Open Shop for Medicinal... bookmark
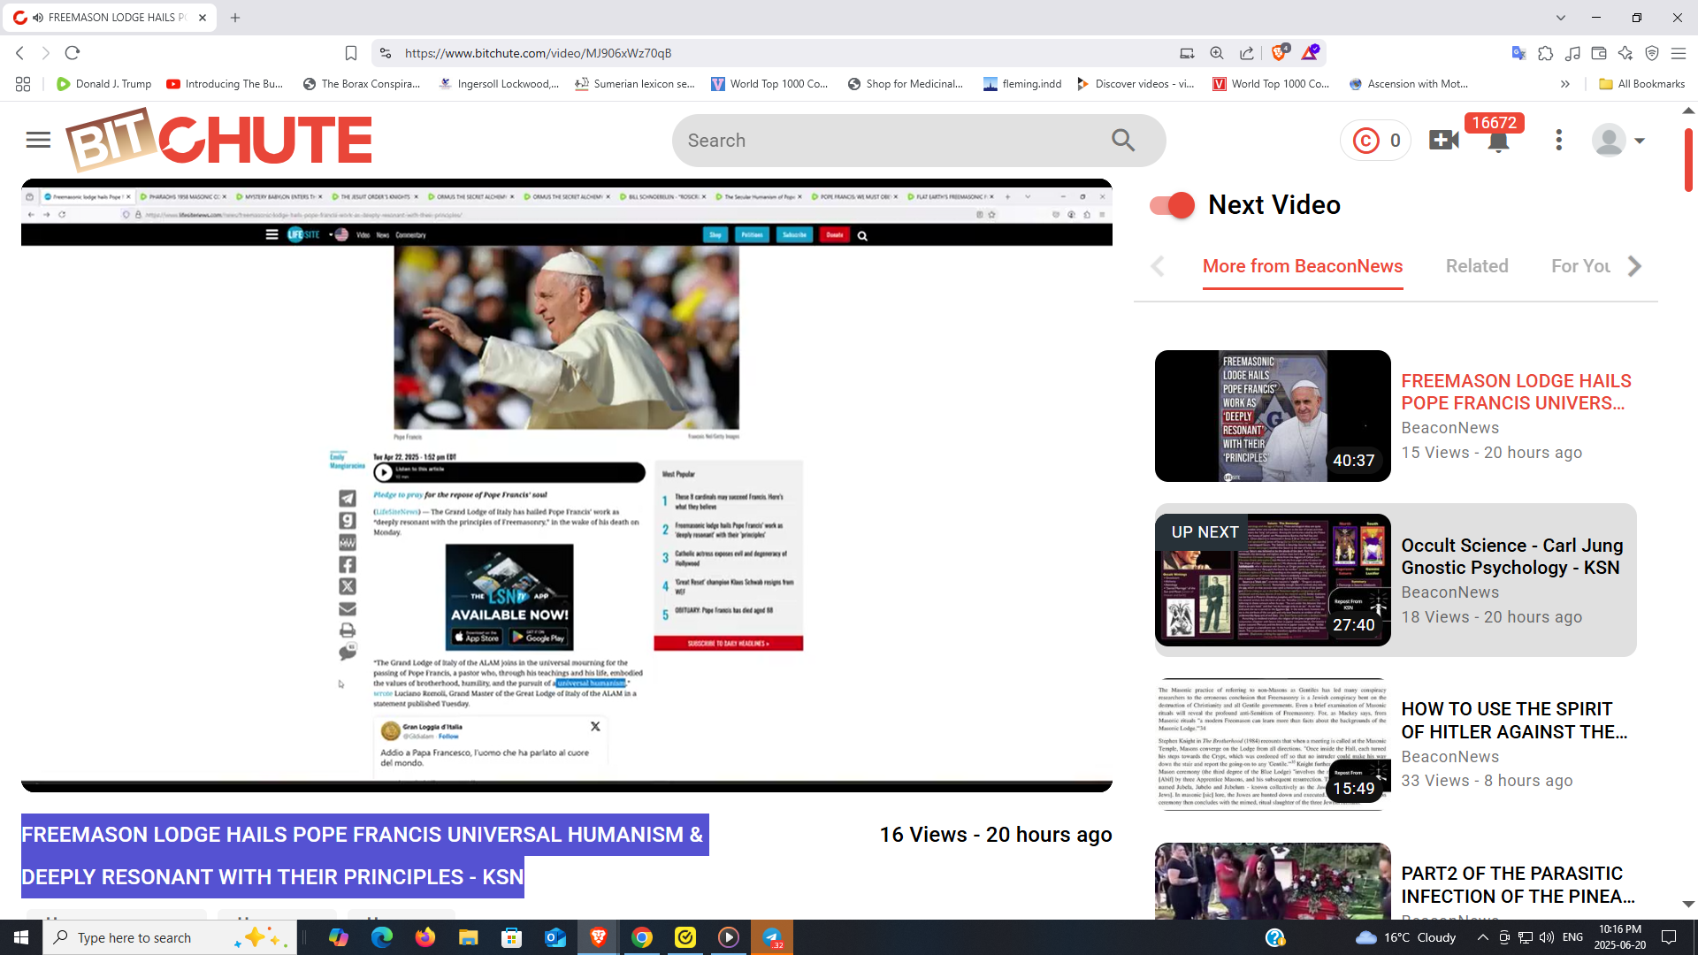Image resolution: width=1698 pixels, height=955 pixels. 906,84
